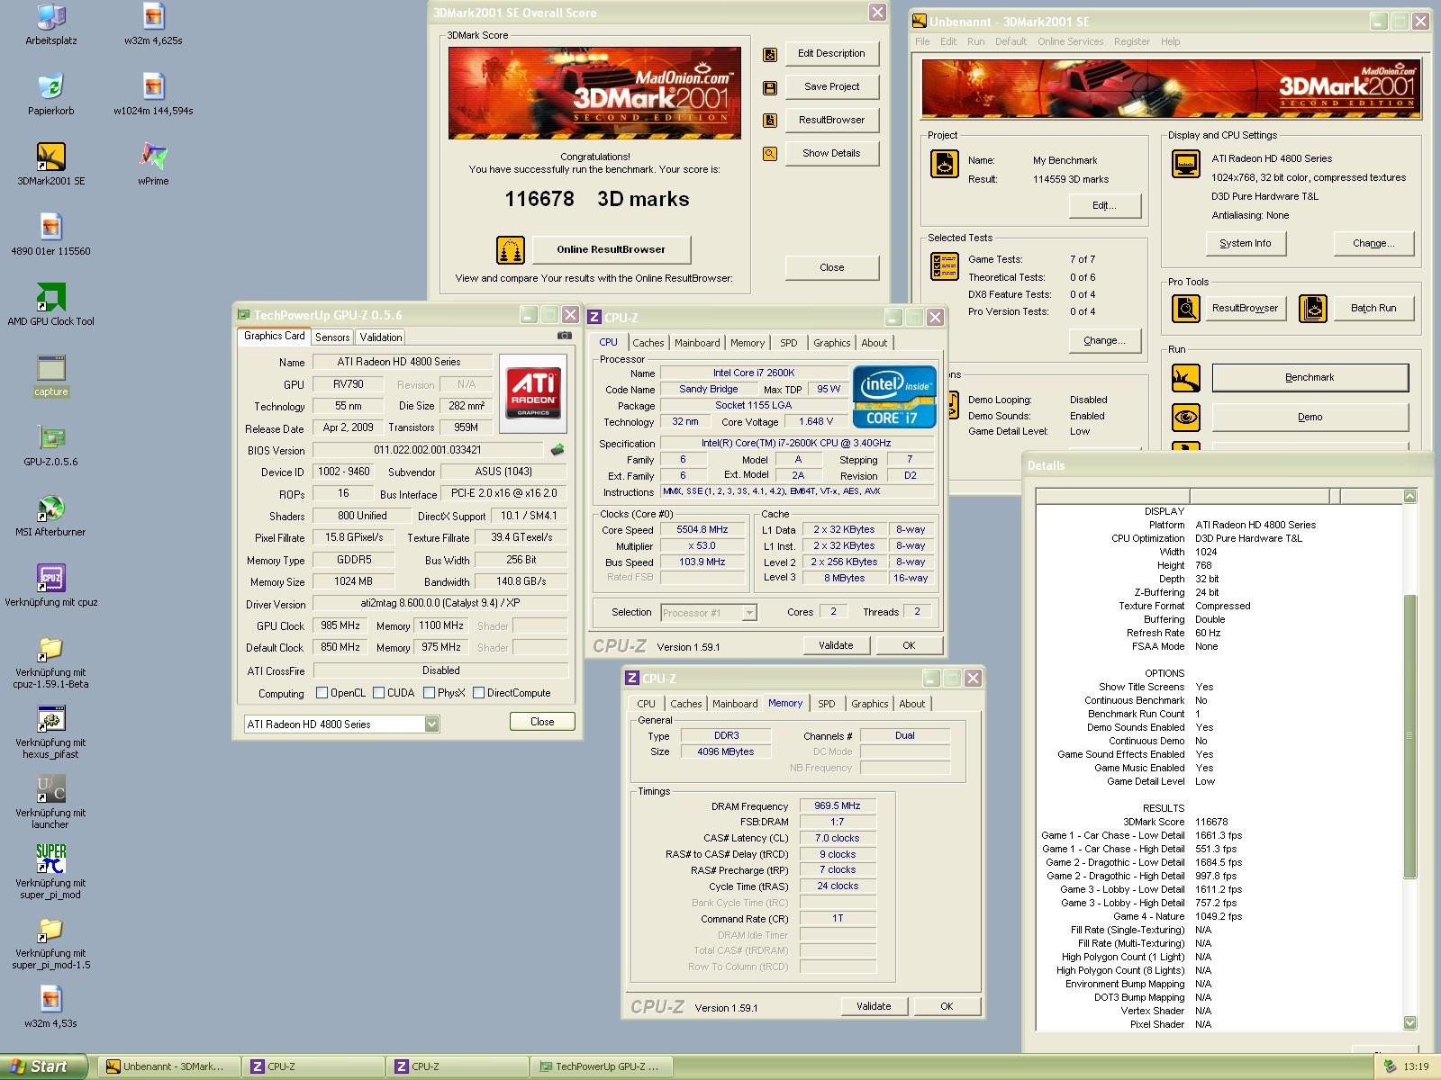The width and height of the screenshot is (1441, 1080).
Task: Select the GPU-Z.0.5.6 desktop icon
Action: 51,446
